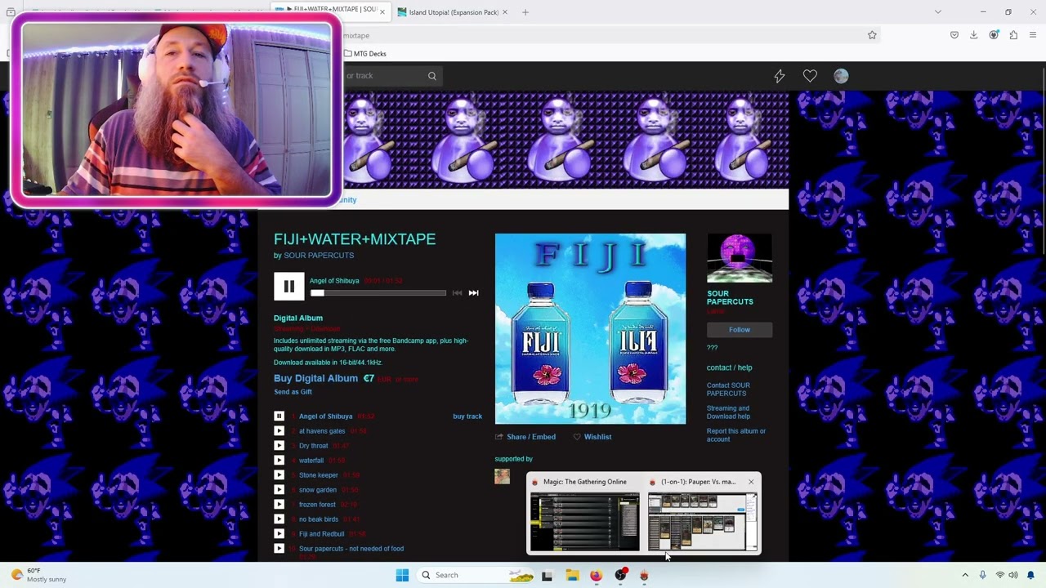Show hidden system tray icons
The image size is (1046, 588).
pos(965,576)
